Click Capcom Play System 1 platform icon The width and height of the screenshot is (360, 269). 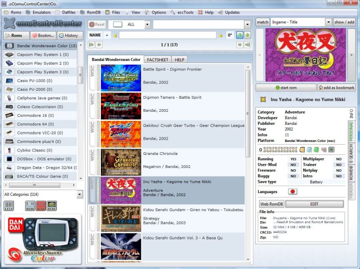pos(9,54)
